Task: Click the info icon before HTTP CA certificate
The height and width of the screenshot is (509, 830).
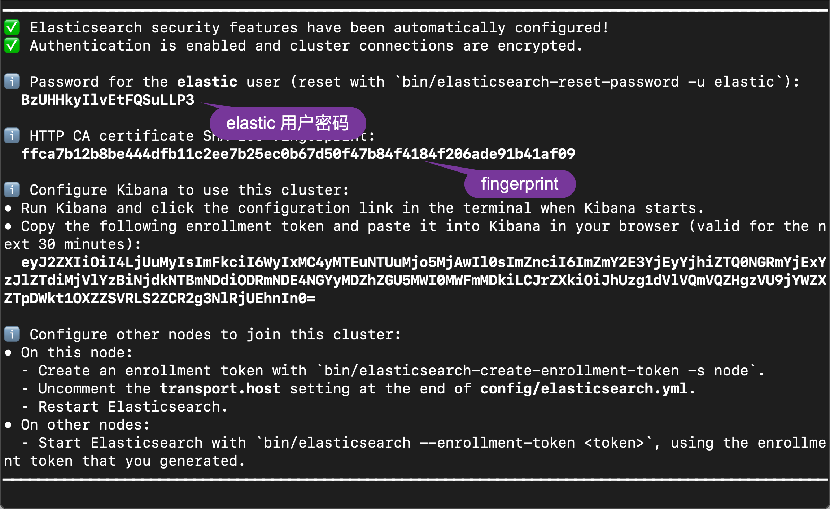Action: click(x=12, y=136)
